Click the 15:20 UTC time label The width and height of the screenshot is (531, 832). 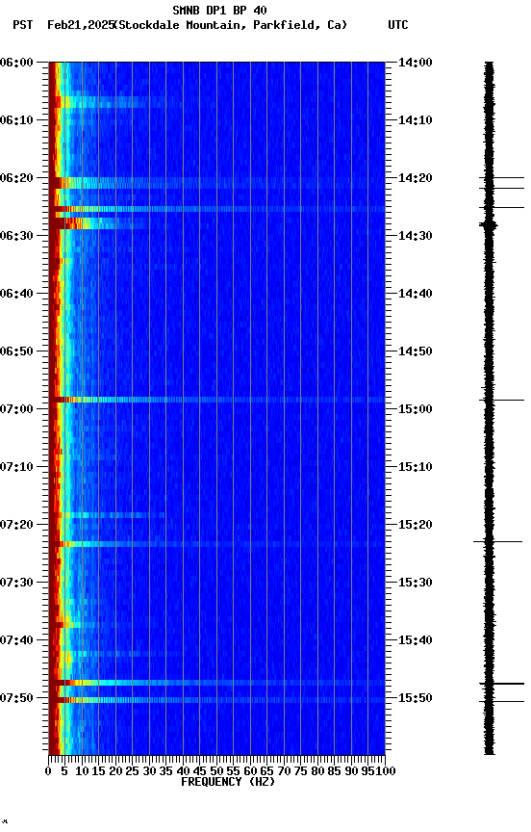[416, 525]
